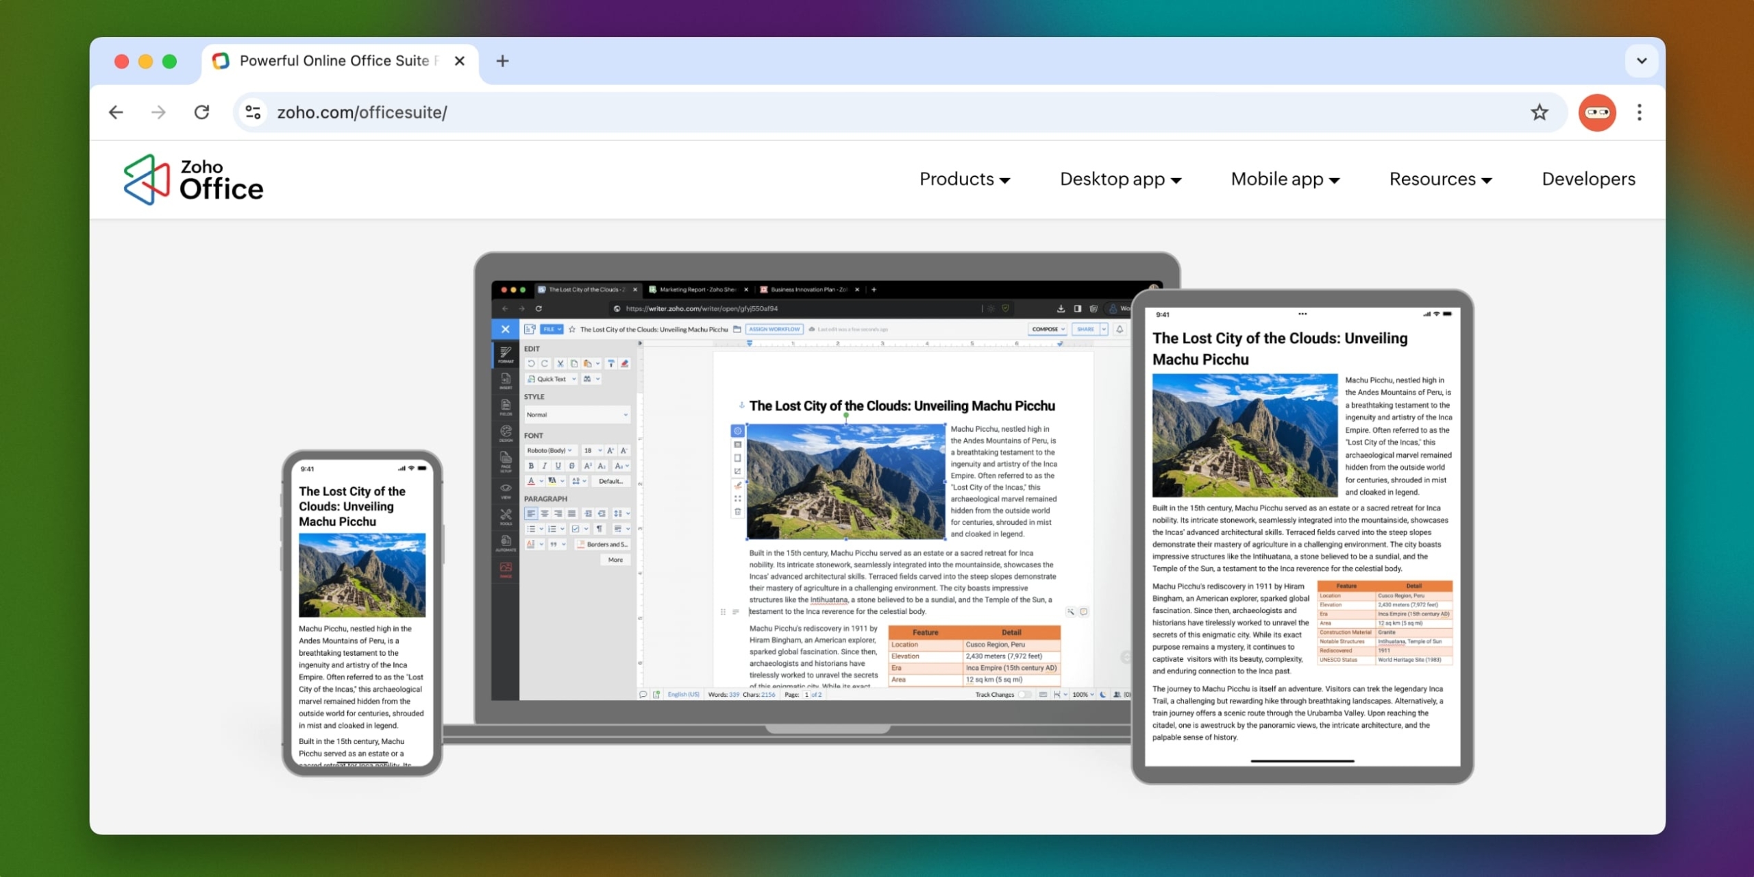Click the ASSIGN WORKFLOW button

[774, 330]
